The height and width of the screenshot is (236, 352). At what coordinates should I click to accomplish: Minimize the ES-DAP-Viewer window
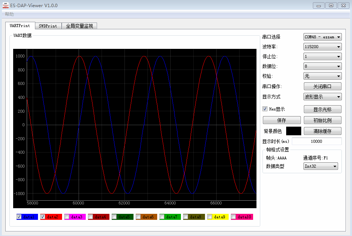tap(319, 6)
